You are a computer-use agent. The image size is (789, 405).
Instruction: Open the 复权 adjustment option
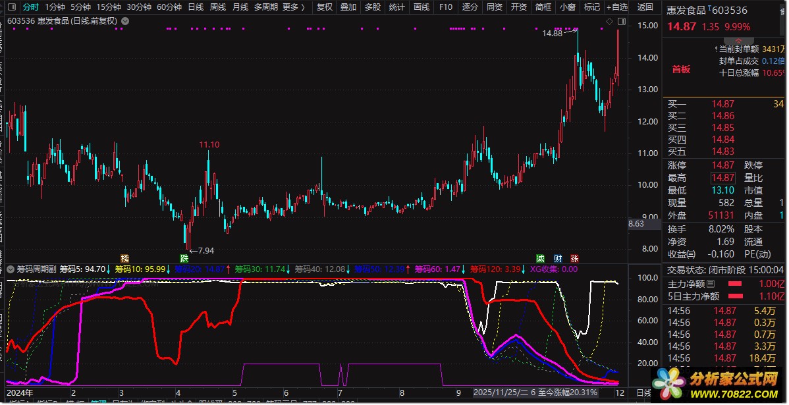point(325,7)
